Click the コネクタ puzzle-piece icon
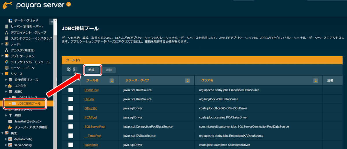 point(10,85)
